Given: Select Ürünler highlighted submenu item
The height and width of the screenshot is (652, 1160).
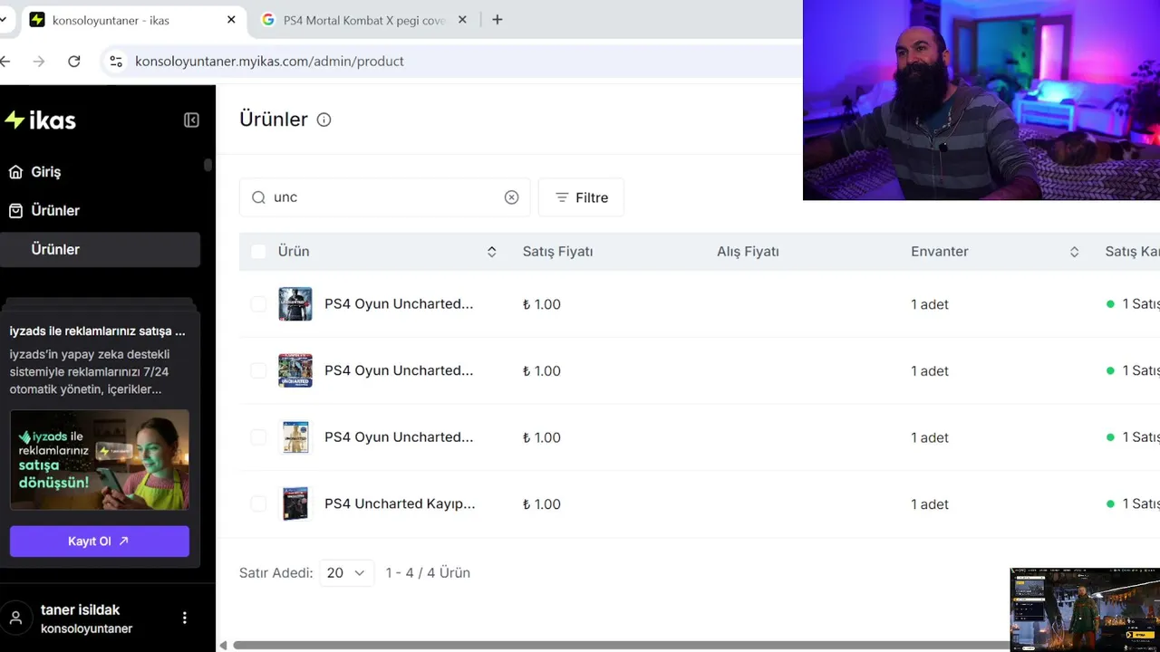Looking at the screenshot, I should [100, 250].
